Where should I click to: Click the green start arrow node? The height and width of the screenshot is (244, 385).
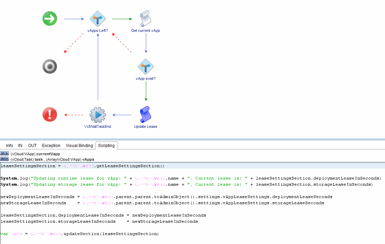(x=50, y=19)
